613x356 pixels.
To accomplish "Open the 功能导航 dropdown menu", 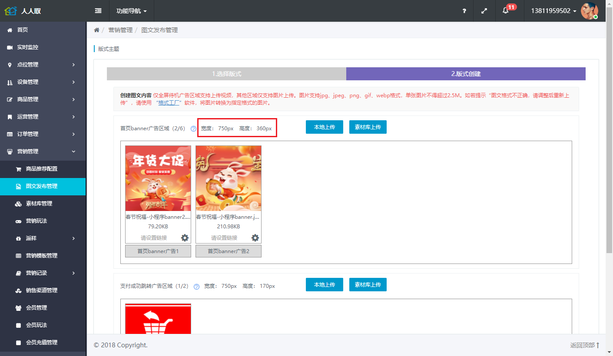I will coord(132,11).
